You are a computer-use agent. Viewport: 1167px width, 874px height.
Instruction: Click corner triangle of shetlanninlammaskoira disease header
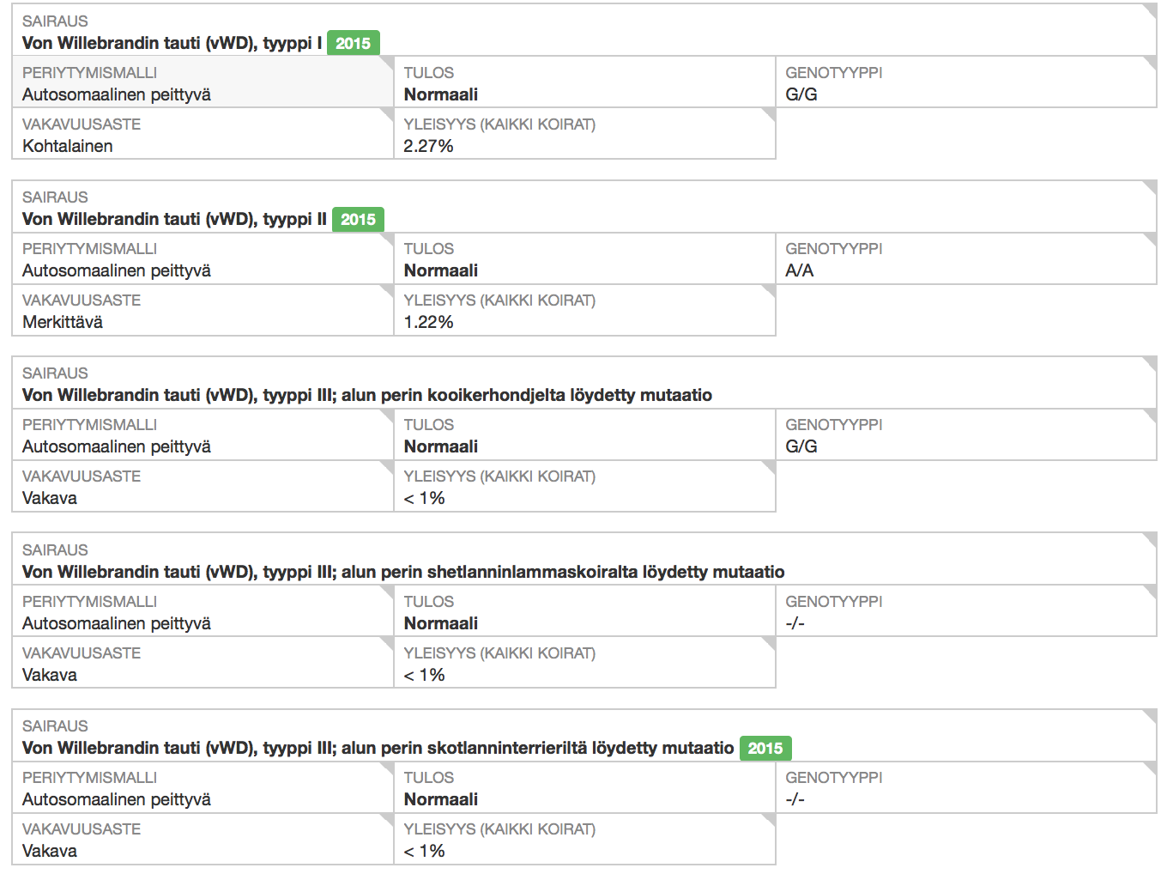(x=1151, y=539)
